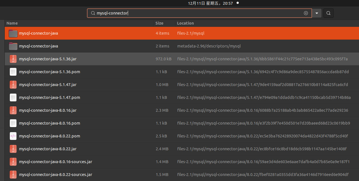Click the location path ending 6cda6b87dd

click(x=263, y=72)
